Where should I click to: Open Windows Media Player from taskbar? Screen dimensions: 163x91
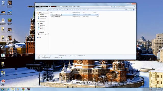tap(18, 89)
